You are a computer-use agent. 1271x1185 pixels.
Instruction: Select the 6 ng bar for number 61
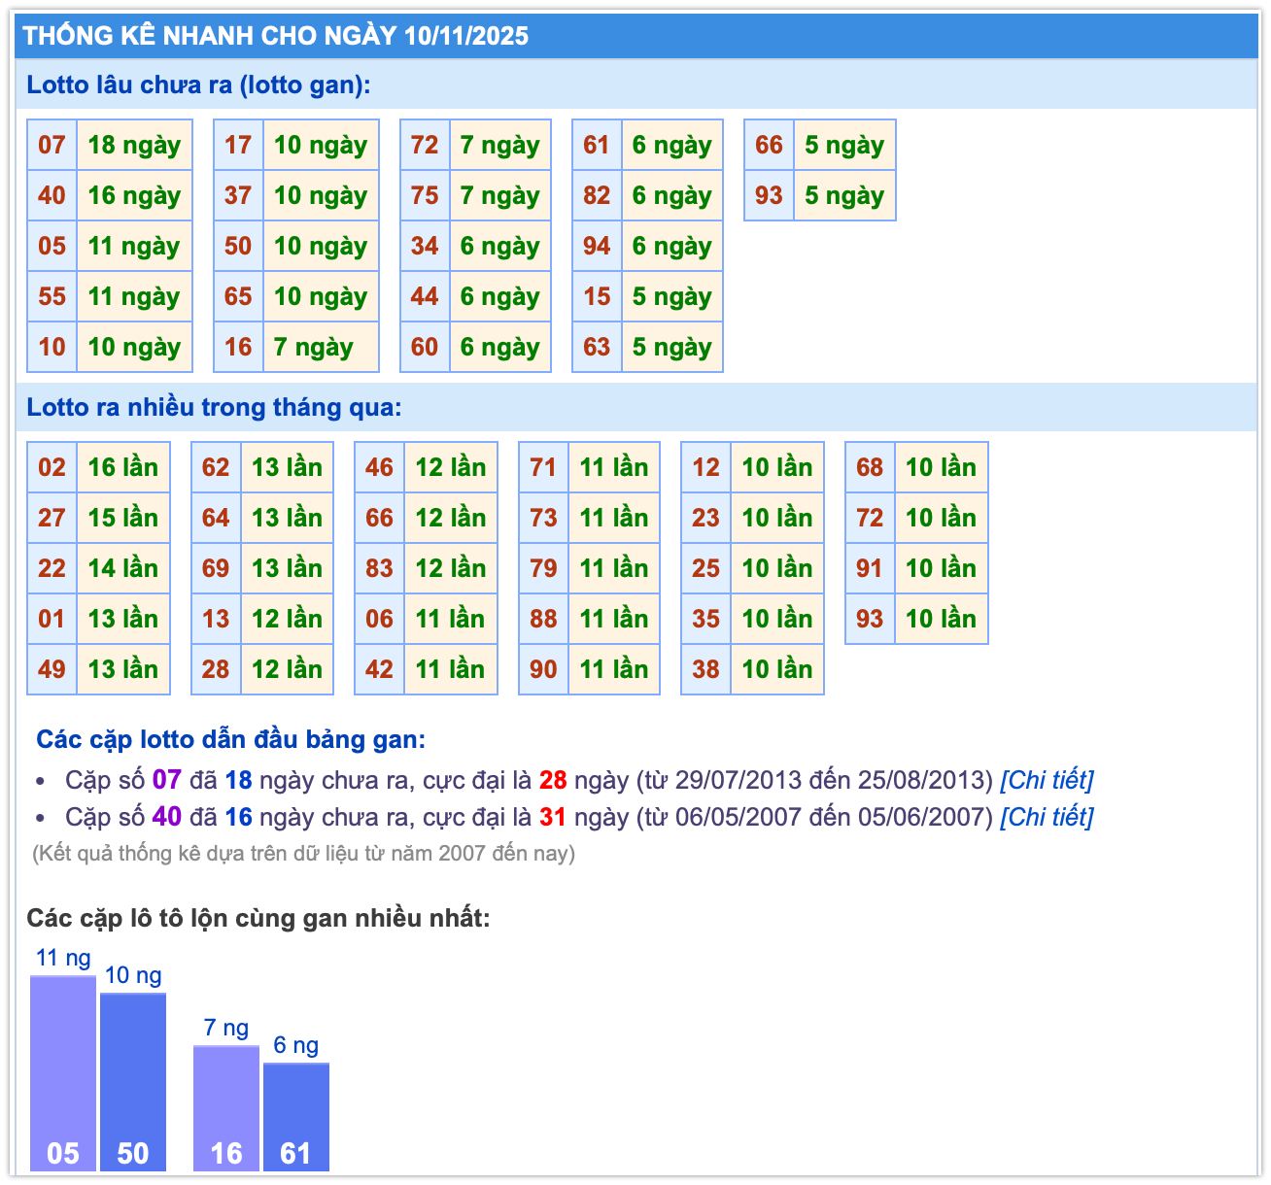point(296,1117)
